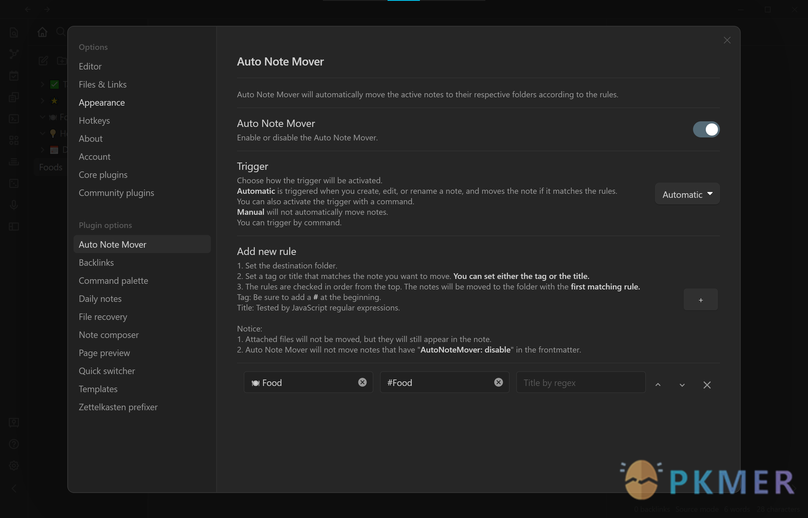This screenshot has width=808, height=518.
Task: Open Note composer plugin options
Action: (109, 335)
